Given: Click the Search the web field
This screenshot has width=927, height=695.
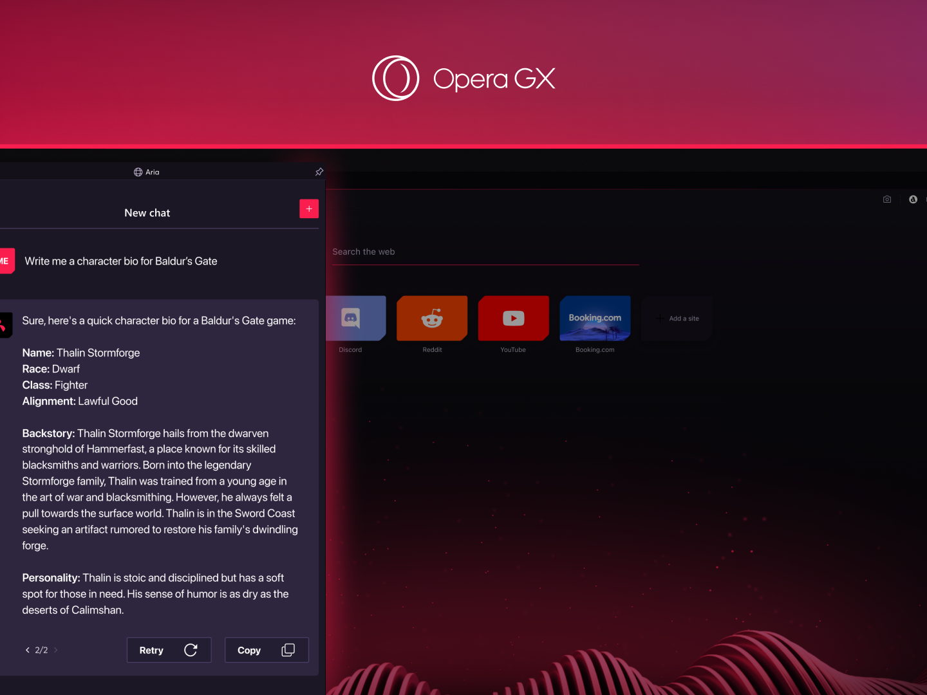Looking at the screenshot, I should coord(485,252).
